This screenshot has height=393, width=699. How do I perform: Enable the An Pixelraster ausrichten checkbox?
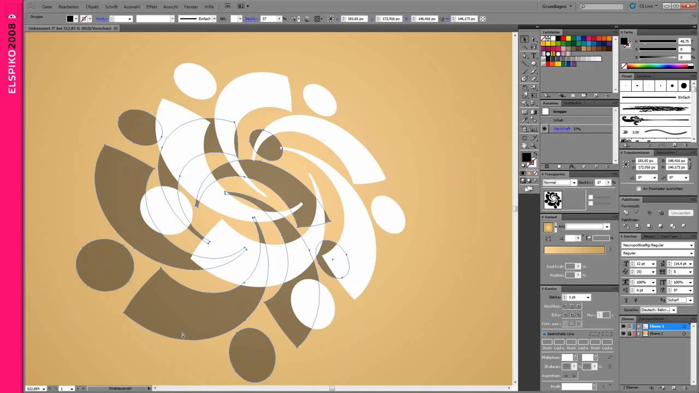coord(639,188)
